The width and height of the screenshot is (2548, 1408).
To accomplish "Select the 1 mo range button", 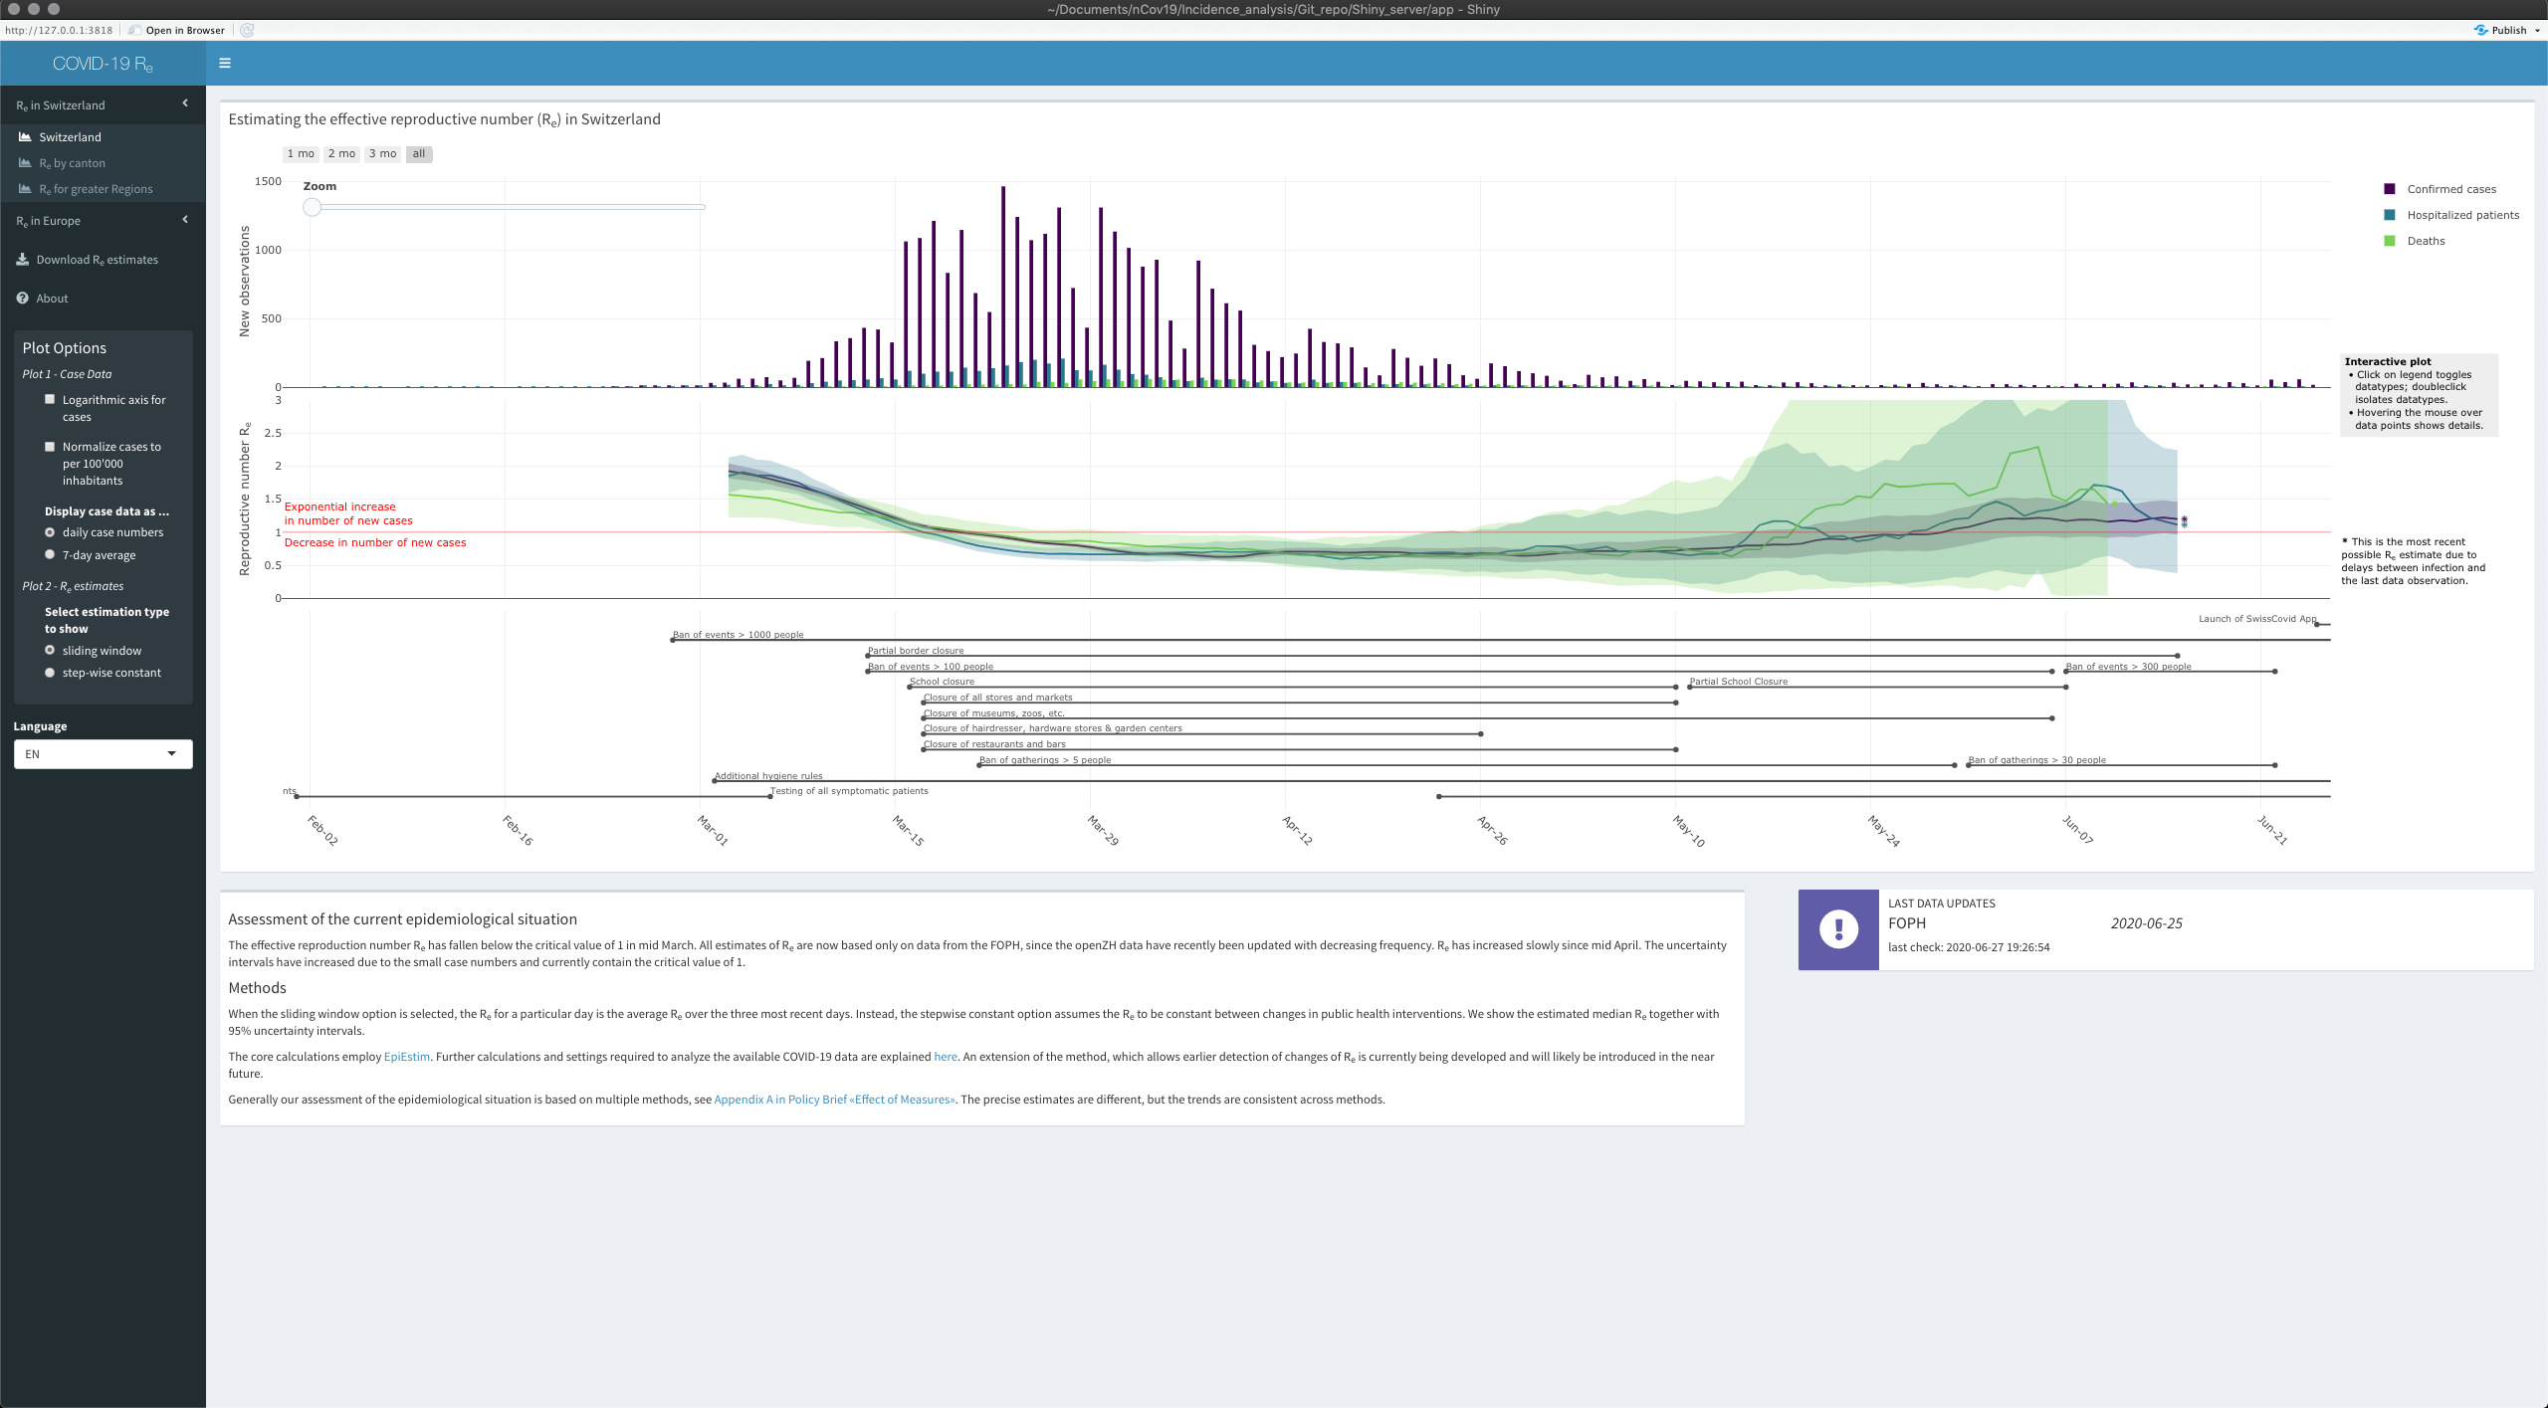I will point(301,153).
